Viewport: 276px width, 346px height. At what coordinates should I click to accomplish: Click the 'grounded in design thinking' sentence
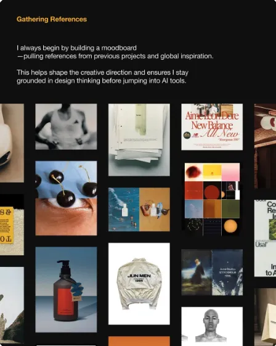coord(102,81)
